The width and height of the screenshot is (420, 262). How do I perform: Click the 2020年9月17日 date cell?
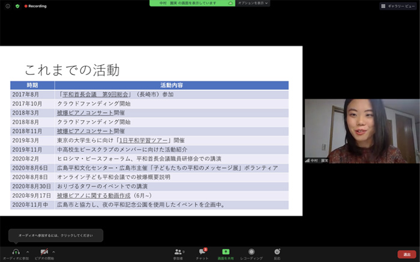click(31, 195)
